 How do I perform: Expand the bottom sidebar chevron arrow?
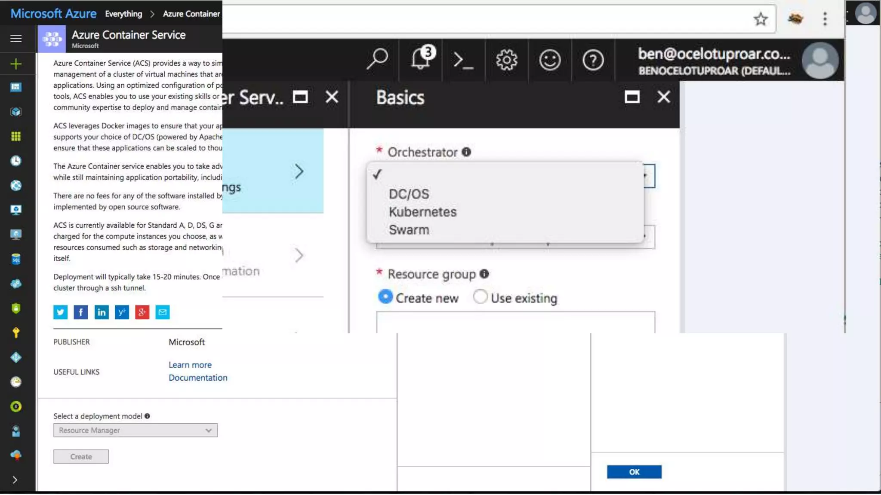15,480
